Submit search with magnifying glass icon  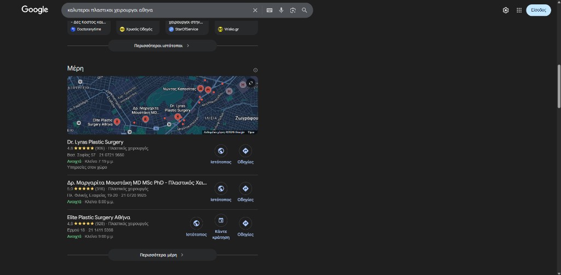pos(305,10)
